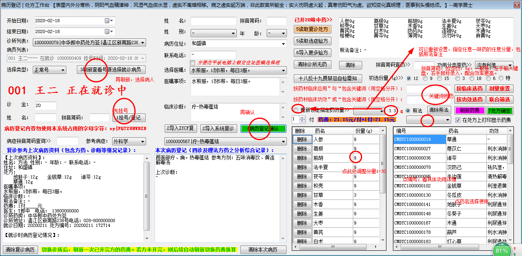This screenshot has height=256, width=522.
Task: Click the green 病历登记确认 button
Action: click(261, 128)
